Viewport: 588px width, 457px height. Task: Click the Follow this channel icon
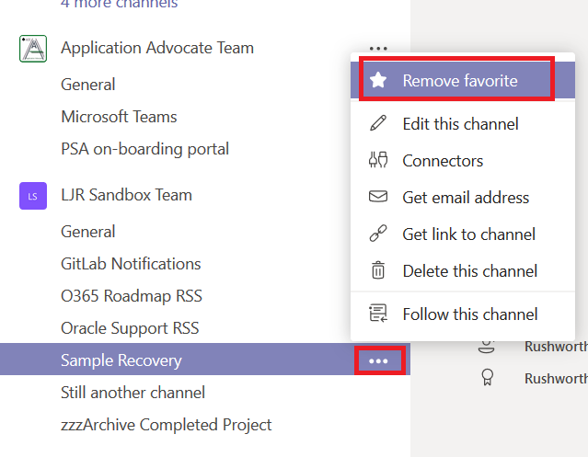[378, 314]
